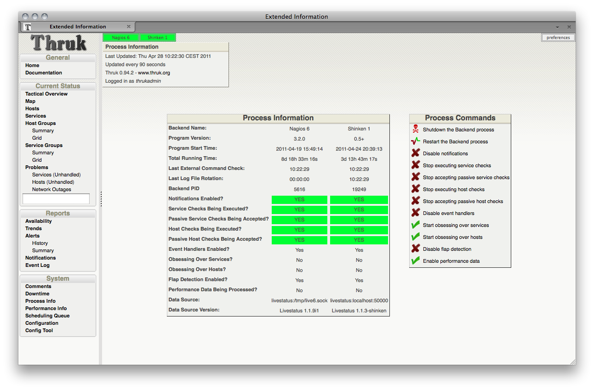The image size is (594, 390).
Task: Open Alerts in Reports
Action: click(32, 236)
